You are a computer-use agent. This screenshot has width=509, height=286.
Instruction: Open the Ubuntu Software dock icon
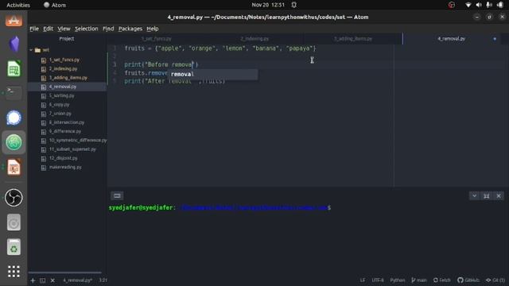(x=14, y=20)
